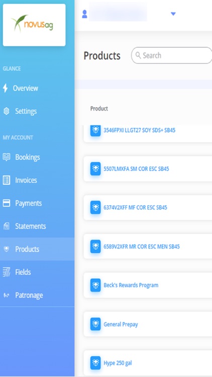This screenshot has width=212, height=377.
Task: Click the Fields icon in sidebar
Action: pos(6,272)
